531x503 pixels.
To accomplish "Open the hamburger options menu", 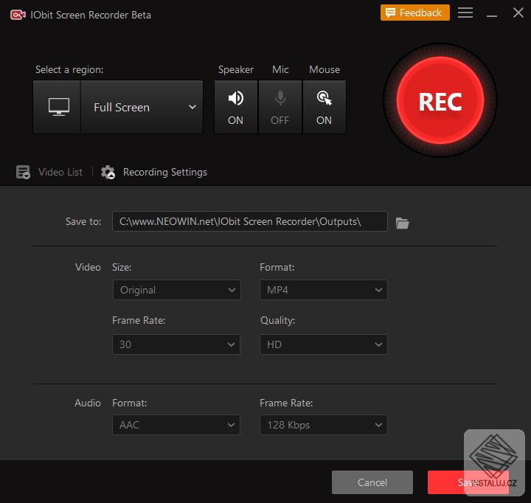I will click(465, 13).
